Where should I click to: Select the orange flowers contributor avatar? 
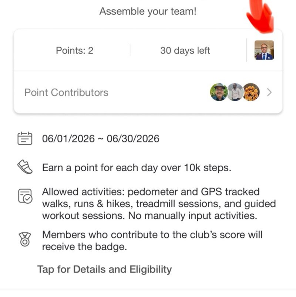click(251, 92)
